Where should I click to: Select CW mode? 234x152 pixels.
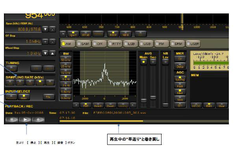point(99,44)
